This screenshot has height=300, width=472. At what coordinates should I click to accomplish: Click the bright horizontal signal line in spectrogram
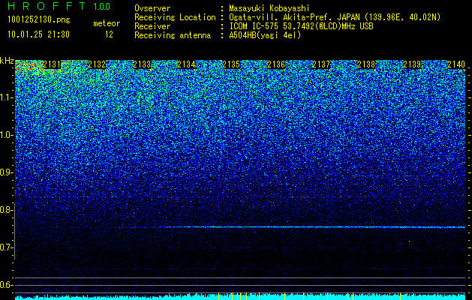[292, 227]
